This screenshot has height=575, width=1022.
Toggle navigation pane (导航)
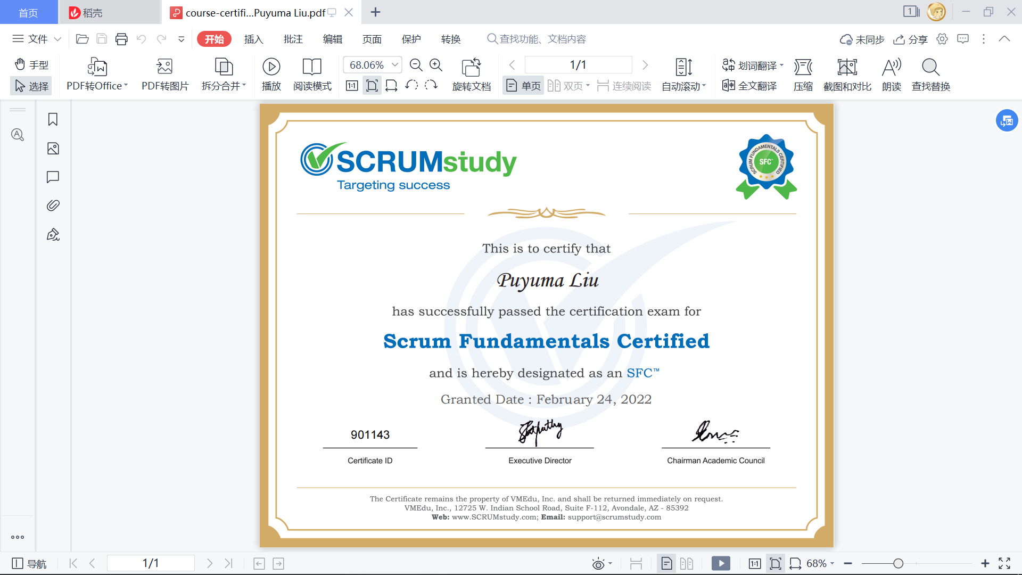(29, 563)
